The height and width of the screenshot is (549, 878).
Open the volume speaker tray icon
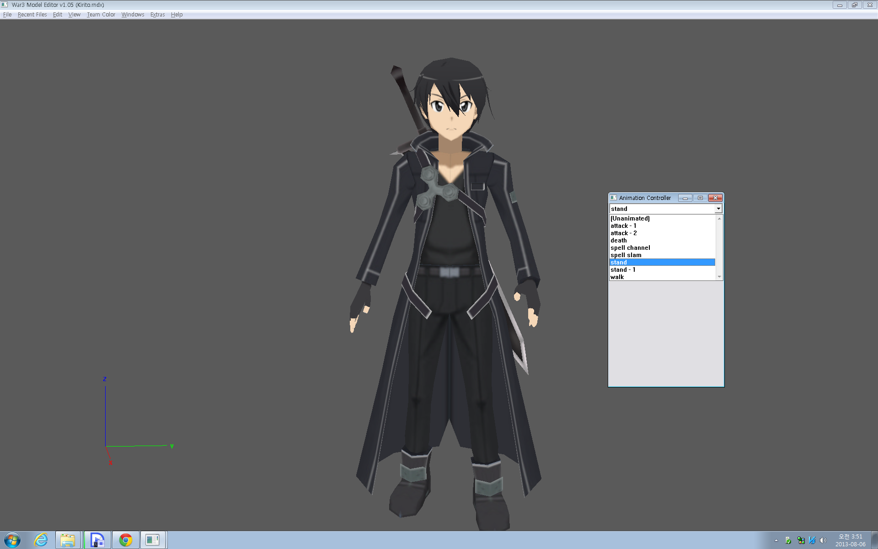click(x=823, y=540)
